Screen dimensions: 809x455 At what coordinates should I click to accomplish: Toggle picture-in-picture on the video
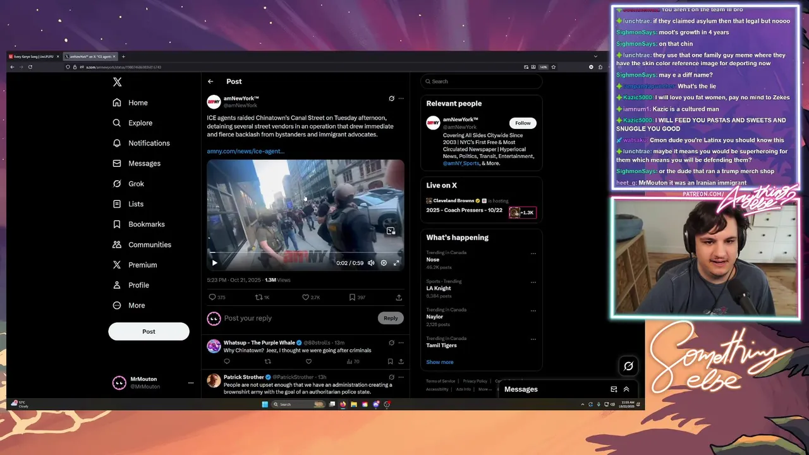pos(391,231)
